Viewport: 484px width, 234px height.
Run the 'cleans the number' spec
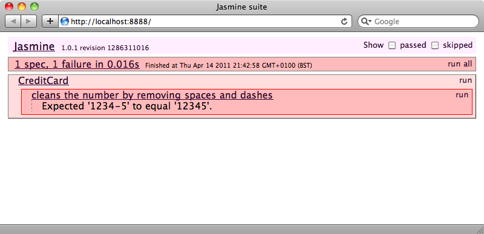coord(462,95)
